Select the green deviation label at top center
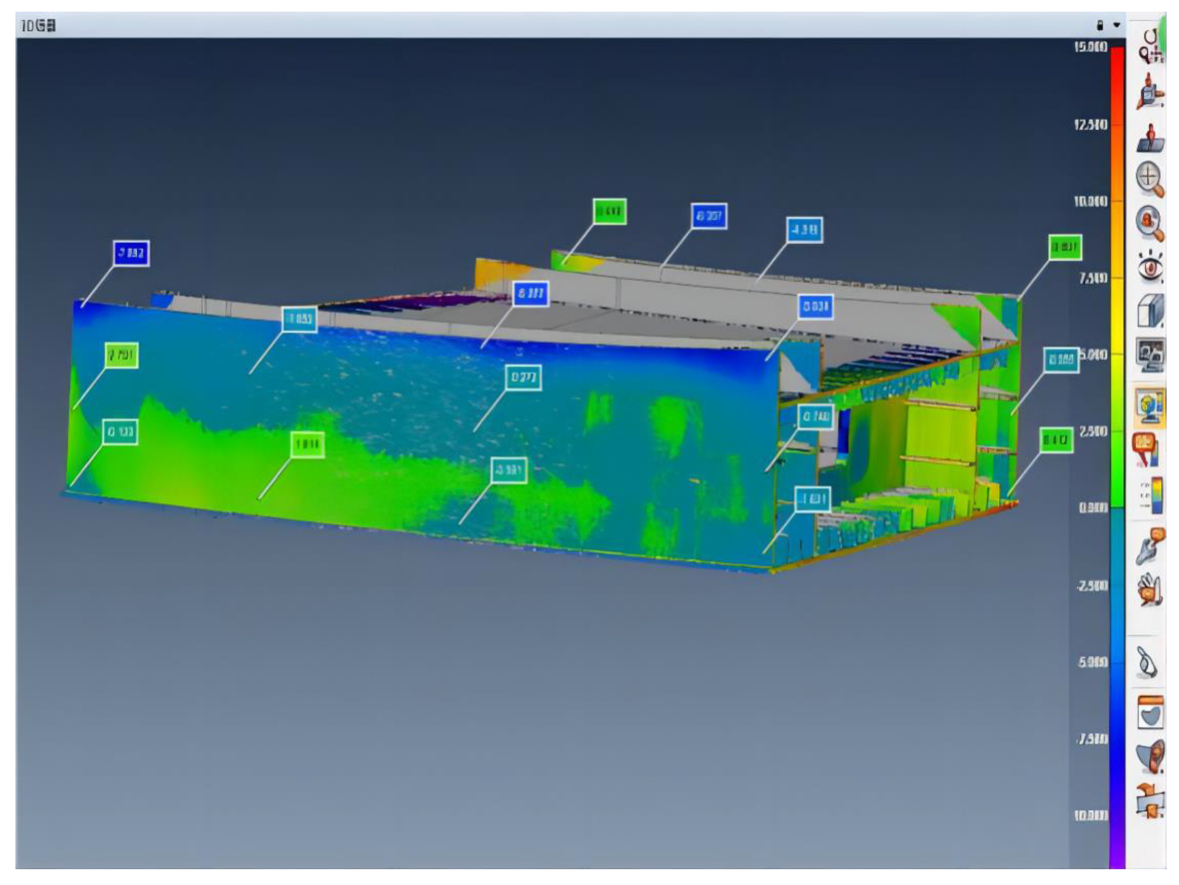The image size is (1179, 885). coord(609,211)
